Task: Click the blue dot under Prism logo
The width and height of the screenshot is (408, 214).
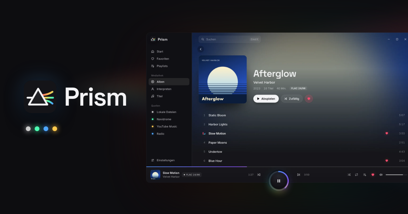Action: coord(46,129)
